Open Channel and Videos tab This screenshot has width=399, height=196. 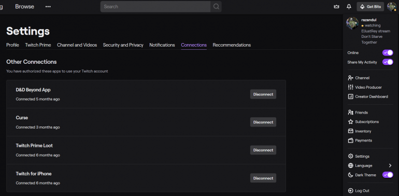point(77,45)
